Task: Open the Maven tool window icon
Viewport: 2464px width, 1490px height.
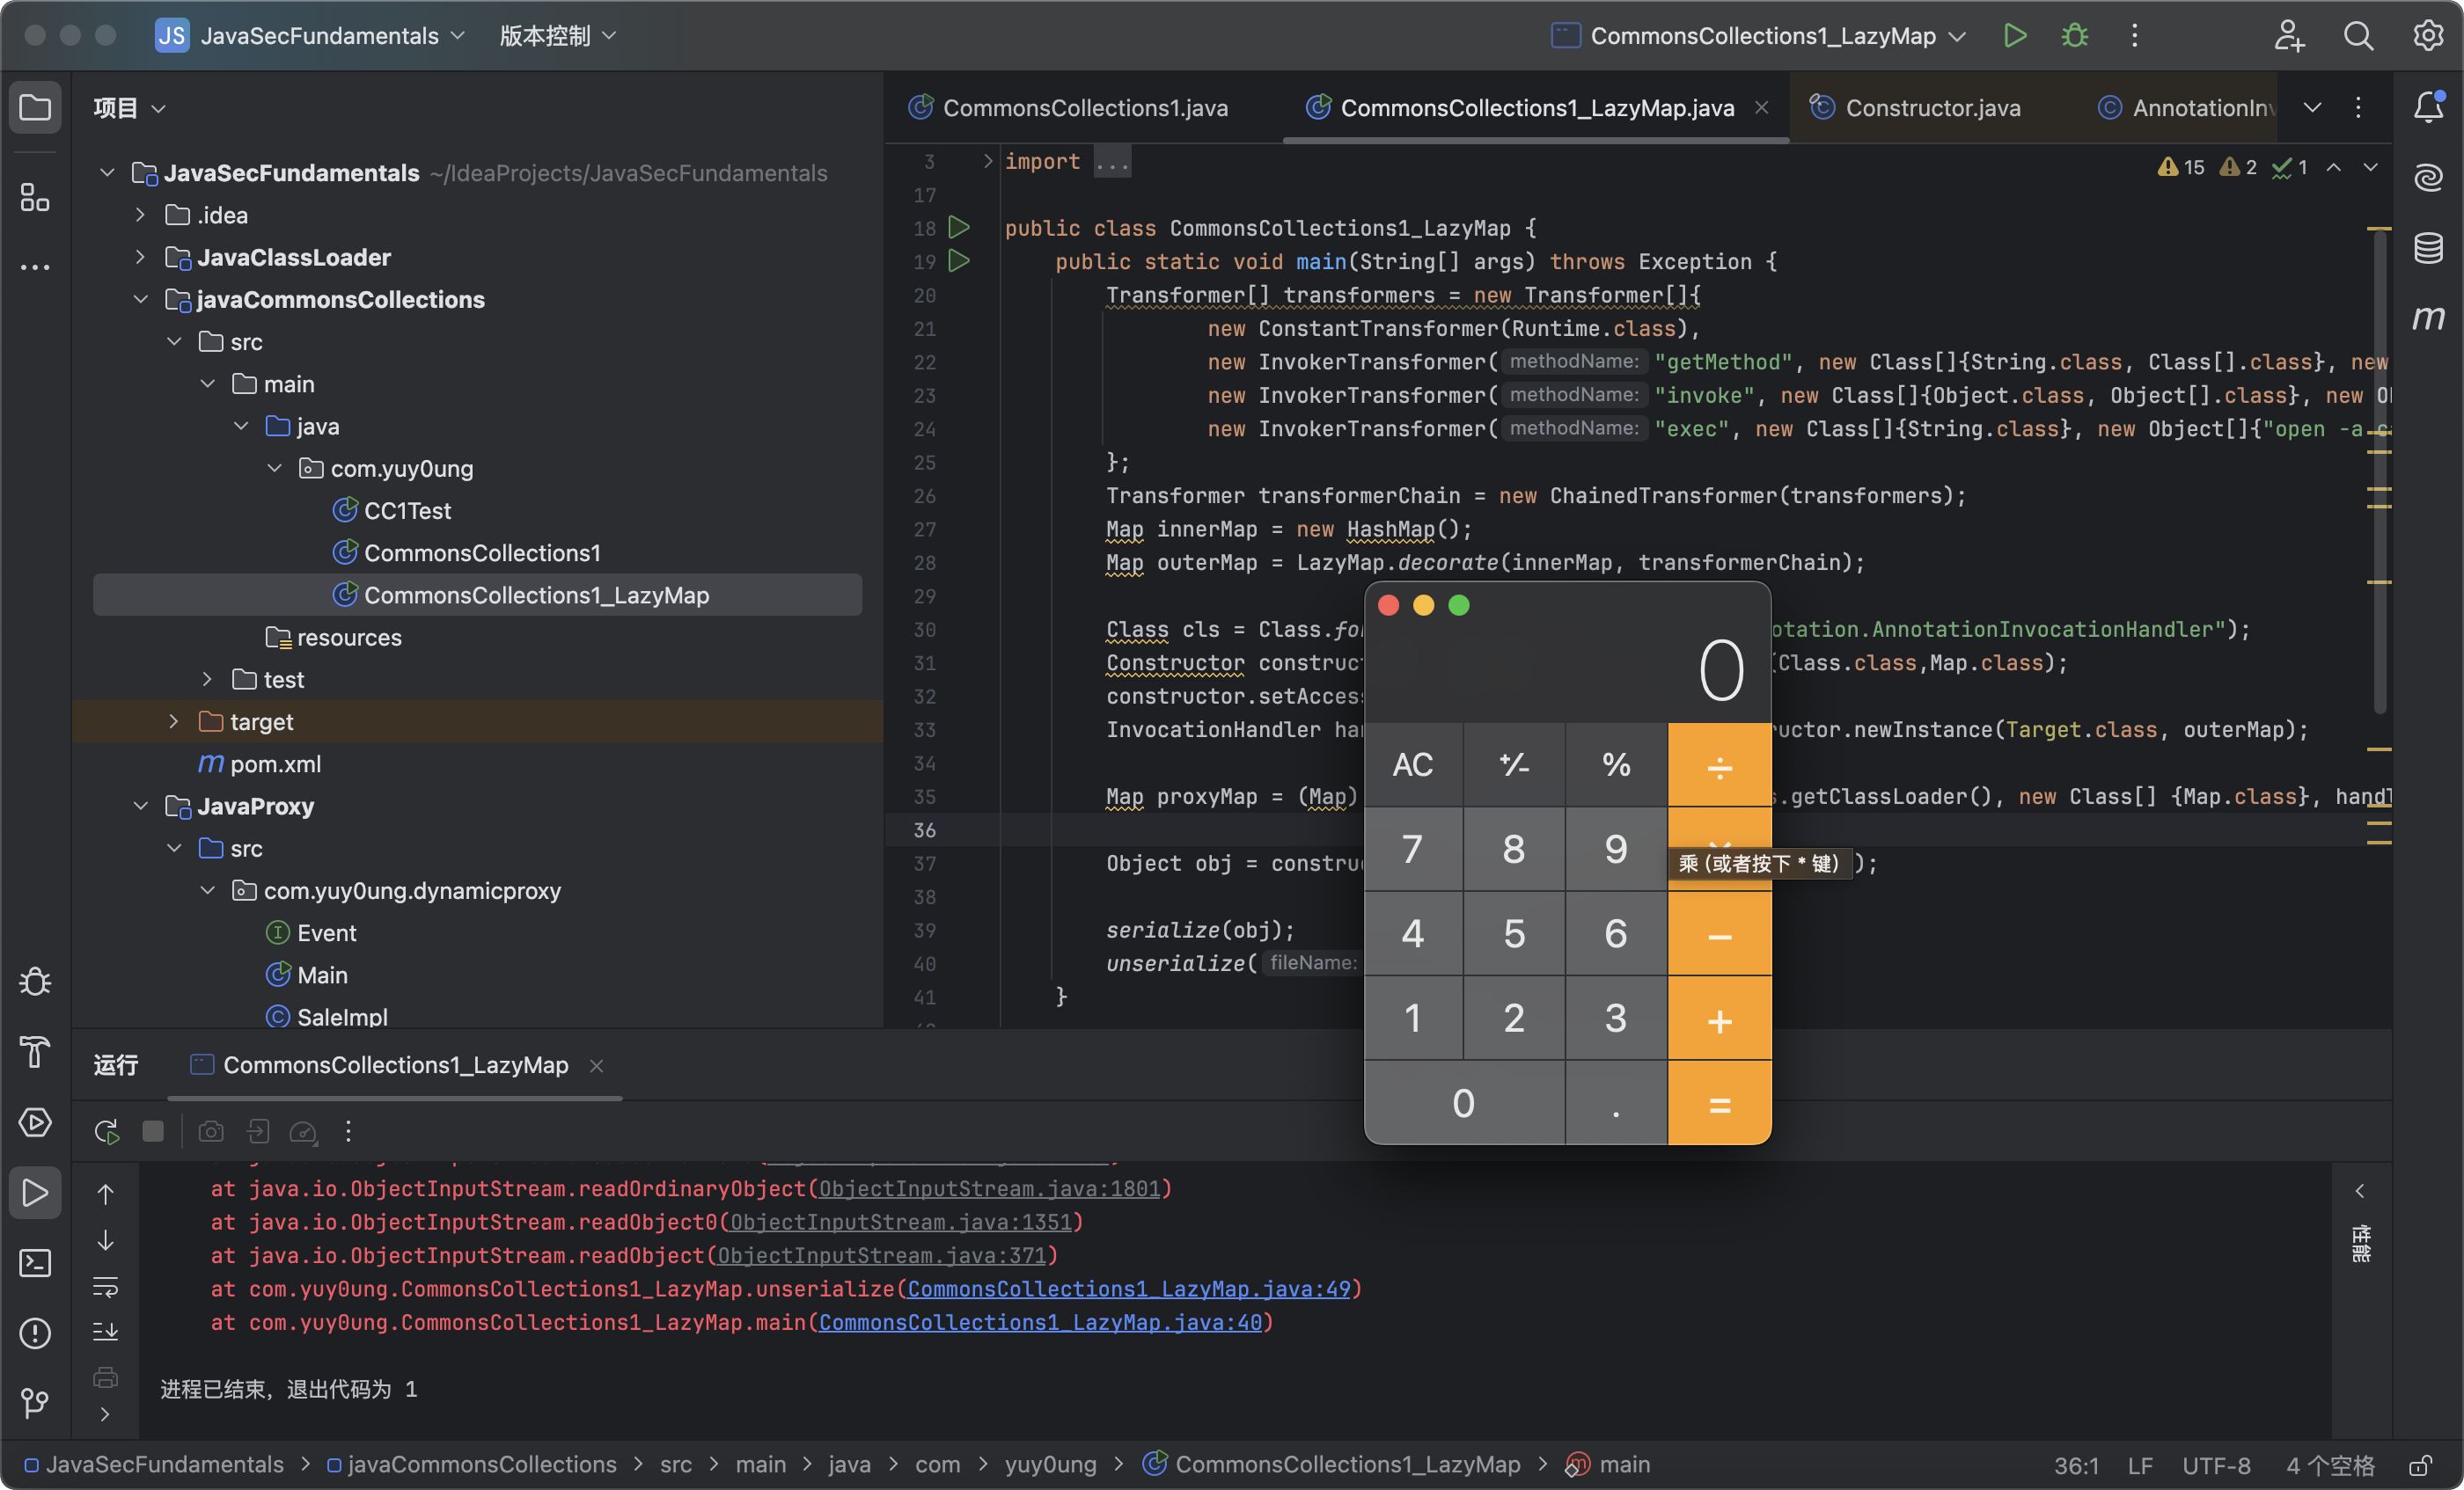Action: [2428, 318]
